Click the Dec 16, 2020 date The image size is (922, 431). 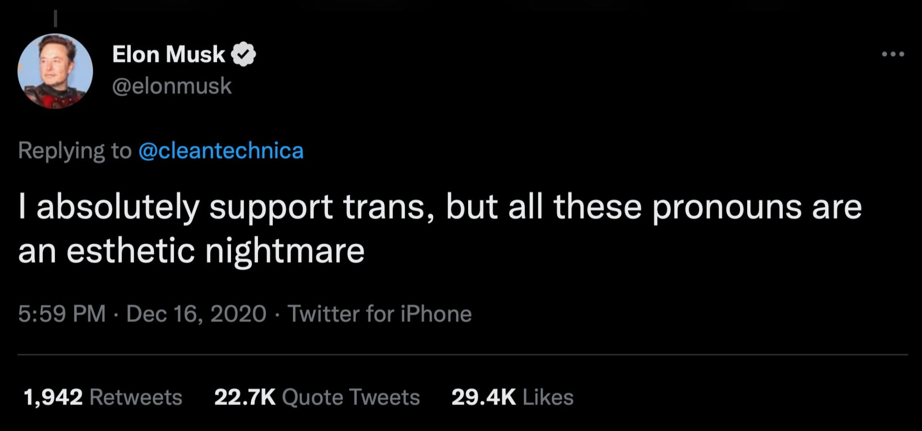(196, 314)
